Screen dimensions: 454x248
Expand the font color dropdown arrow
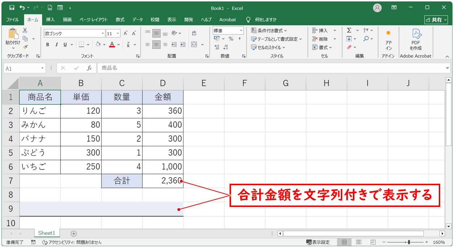tap(118, 45)
